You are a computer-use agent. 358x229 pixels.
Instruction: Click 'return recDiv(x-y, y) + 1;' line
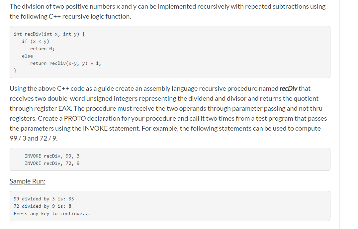65,63
